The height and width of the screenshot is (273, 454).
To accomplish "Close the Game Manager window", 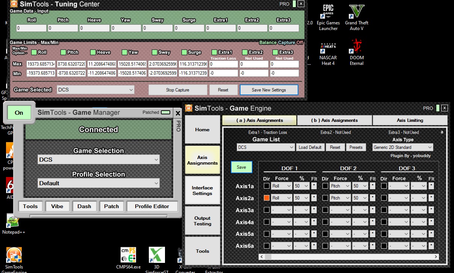I will click(x=178, y=113).
